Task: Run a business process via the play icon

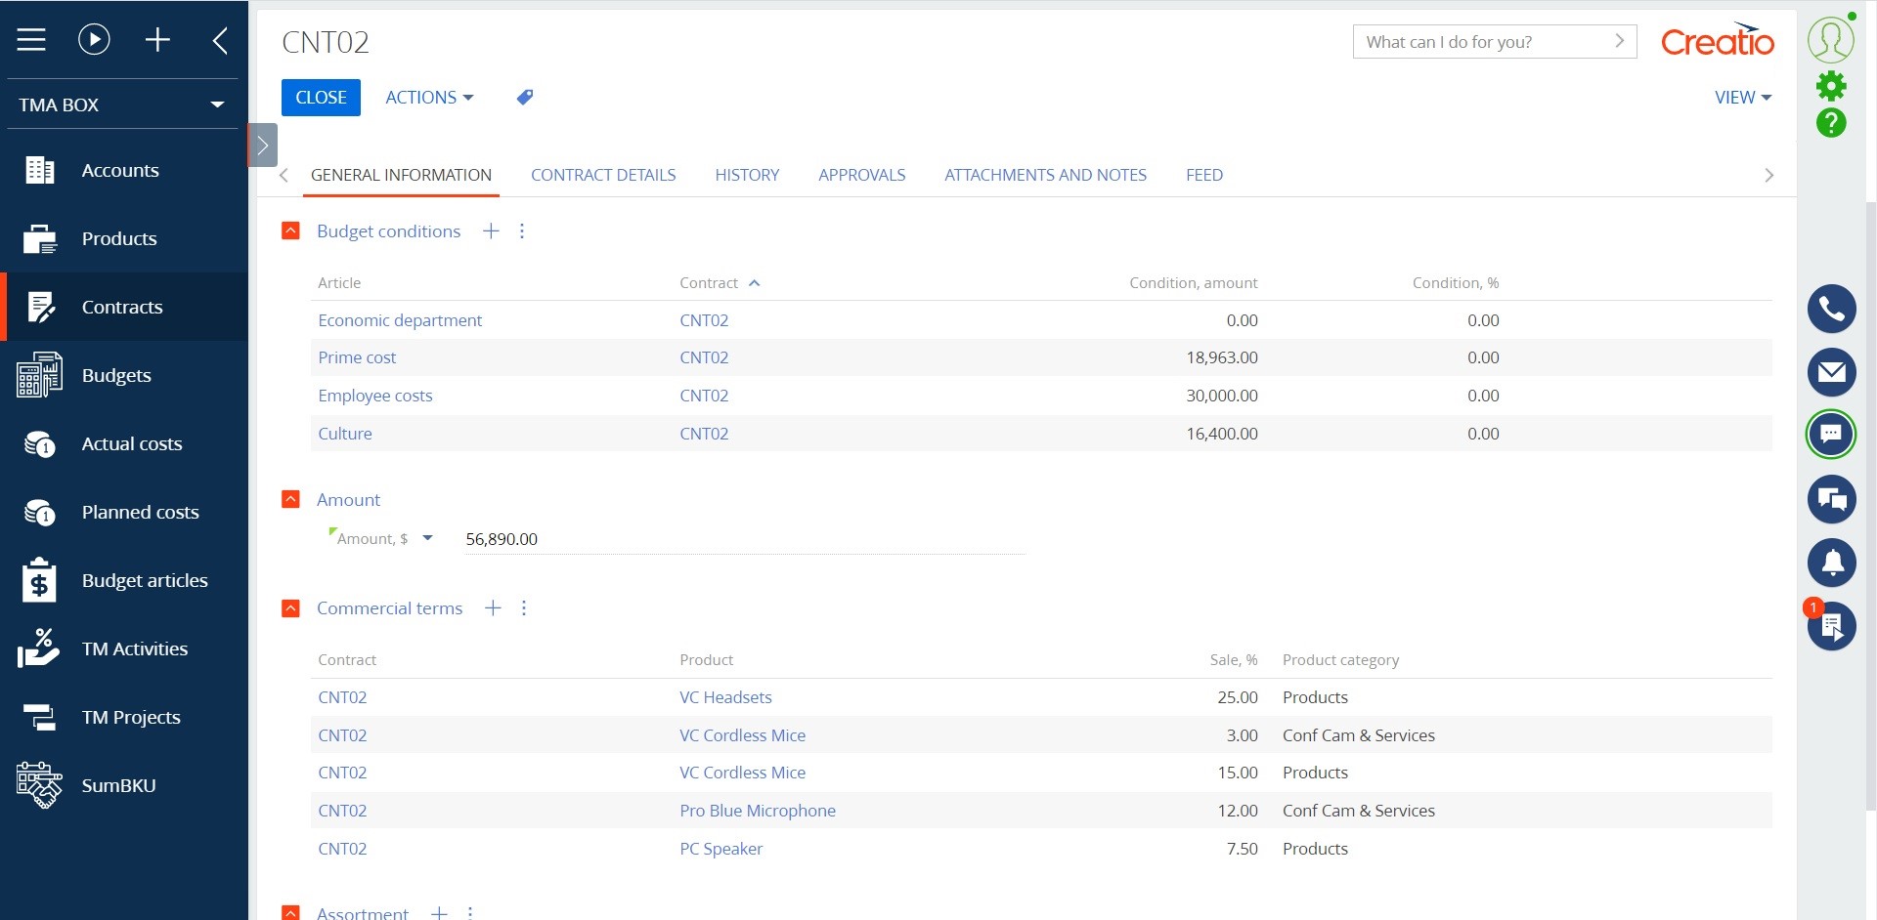Action: [x=93, y=39]
